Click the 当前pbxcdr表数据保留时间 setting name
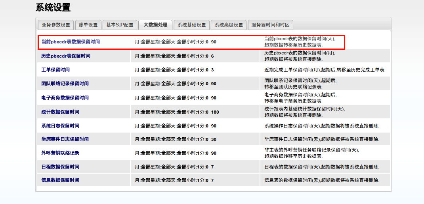The width and height of the screenshot is (424, 204). click(71, 42)
